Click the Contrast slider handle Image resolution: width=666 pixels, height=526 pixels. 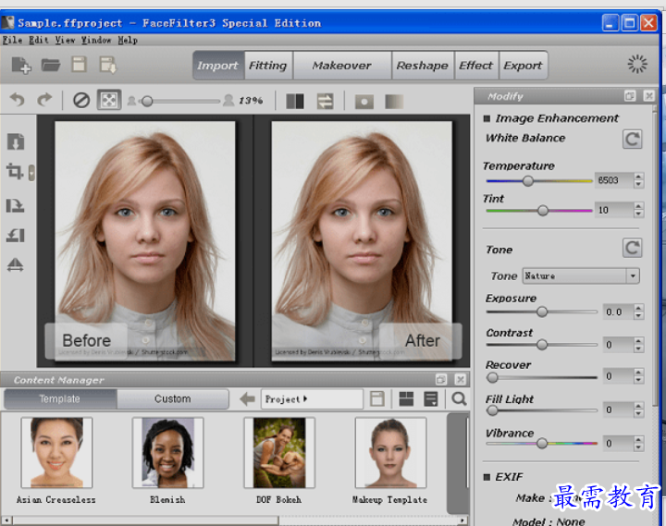pos(541,344)
